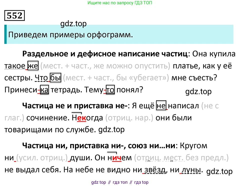The height and width of the screenshot is (186, 240).
Task: Select the heading "Частица ни, приставка ни-, союз ни…ни"
Action: (98, 146)
